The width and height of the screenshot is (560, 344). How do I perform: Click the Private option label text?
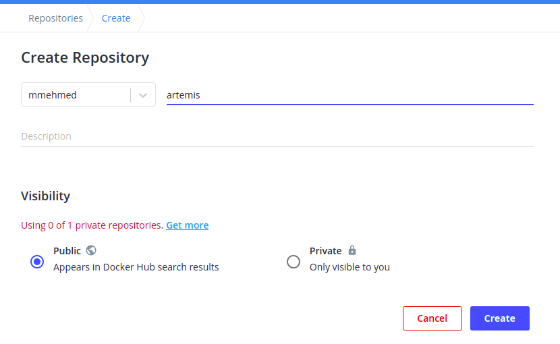click(x=326, y=251)
